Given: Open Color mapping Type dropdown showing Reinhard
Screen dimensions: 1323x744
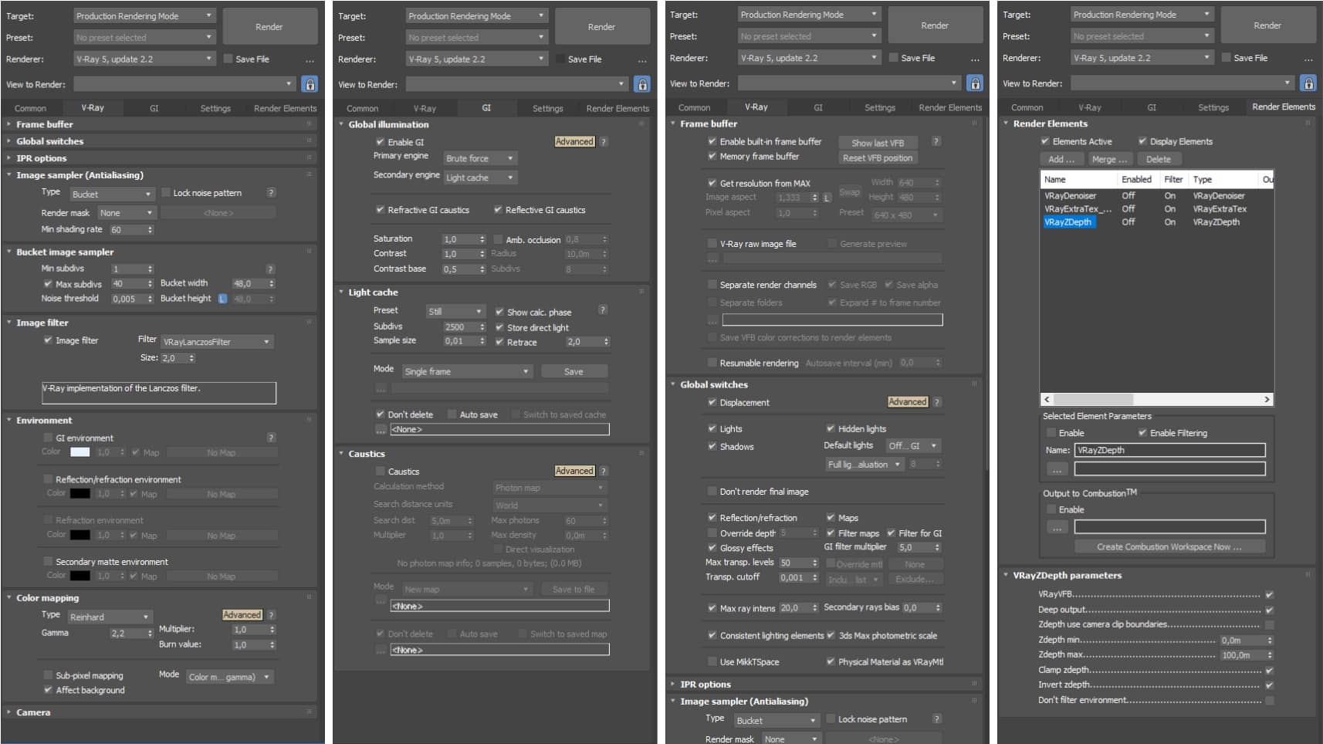Looking at the screenshot, I should pos(109,617).
